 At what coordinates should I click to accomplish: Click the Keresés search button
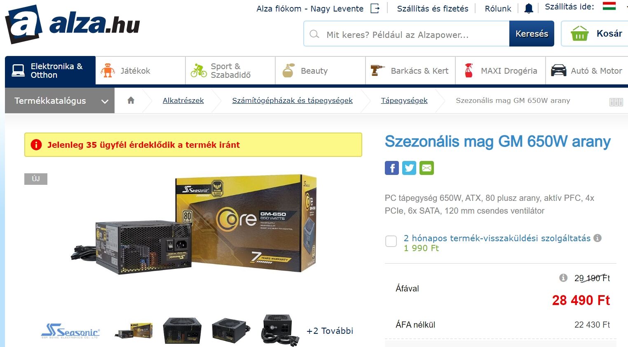(532, 34)
